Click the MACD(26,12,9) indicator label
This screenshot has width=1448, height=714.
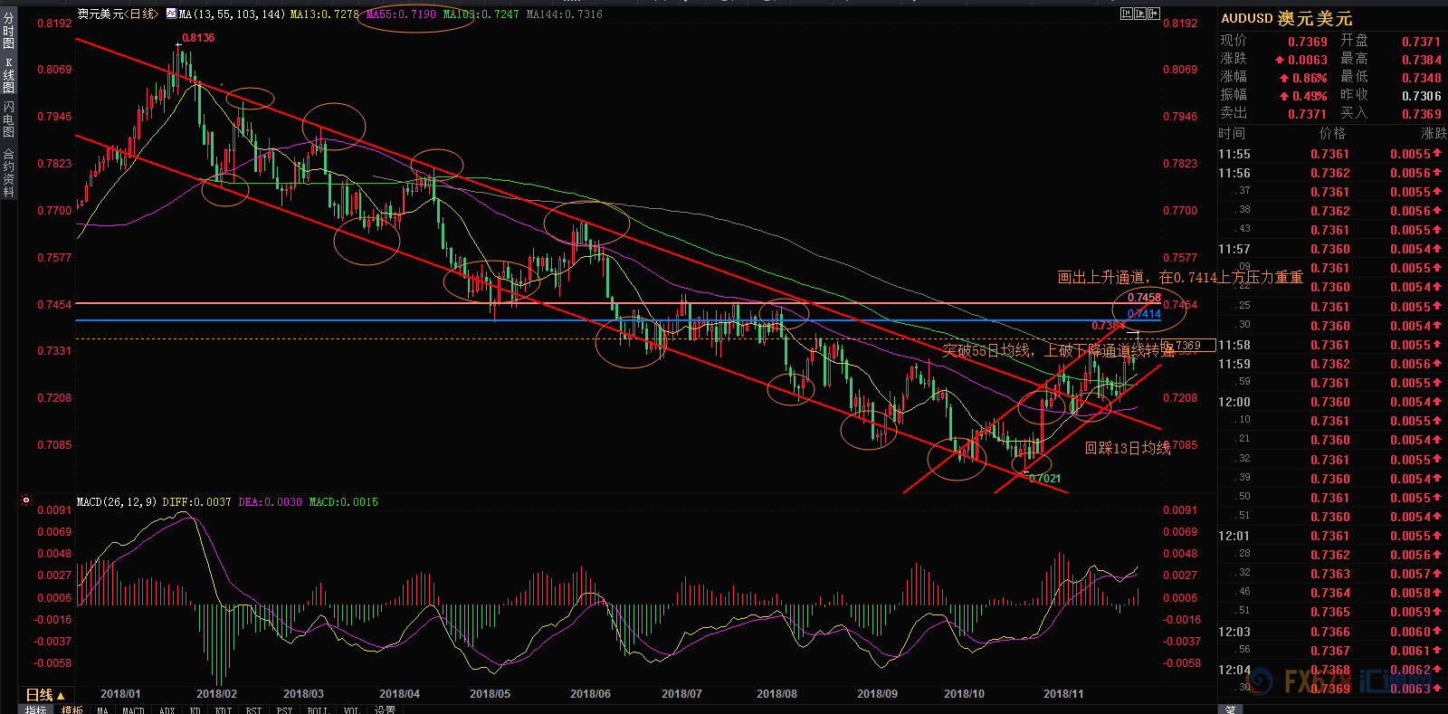[116, 501]
